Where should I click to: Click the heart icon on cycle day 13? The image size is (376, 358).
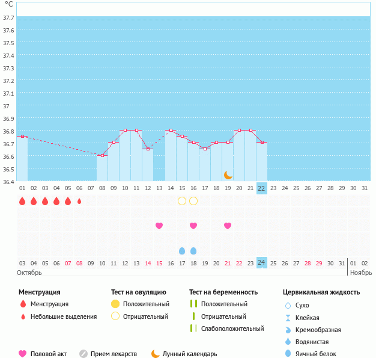point(159,226)
